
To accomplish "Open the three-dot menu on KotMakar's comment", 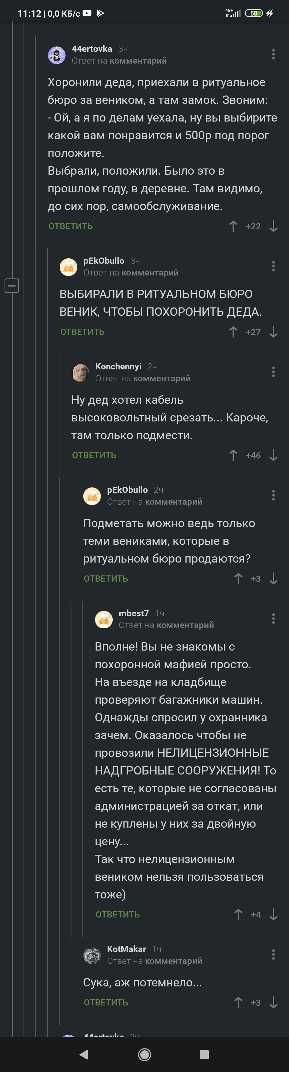I will tap(273, 954).
